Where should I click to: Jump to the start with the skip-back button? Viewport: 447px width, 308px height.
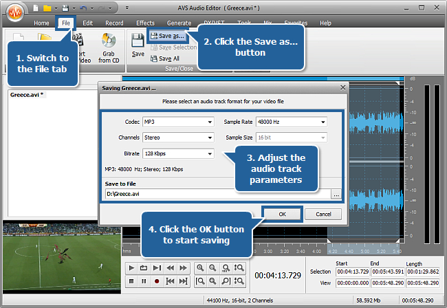170,281
